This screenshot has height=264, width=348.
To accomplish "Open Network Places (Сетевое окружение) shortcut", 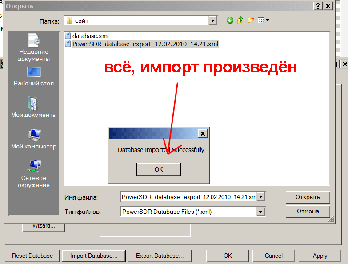I will pos(34,174).
